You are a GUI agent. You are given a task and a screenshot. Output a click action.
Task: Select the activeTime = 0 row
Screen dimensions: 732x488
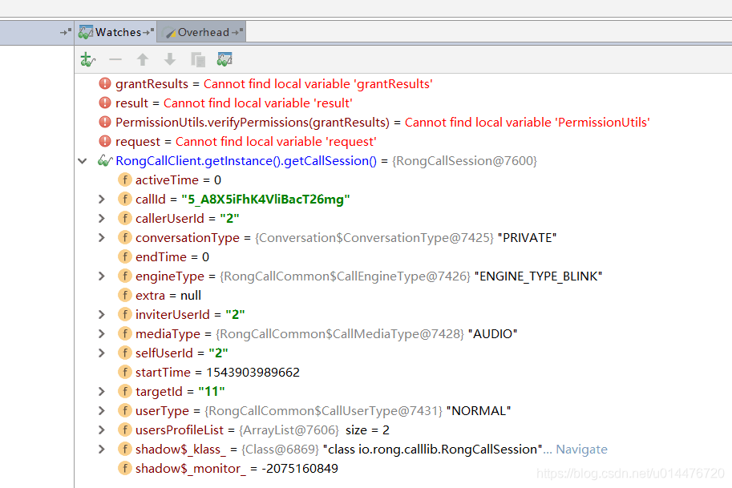coord(178,180)
